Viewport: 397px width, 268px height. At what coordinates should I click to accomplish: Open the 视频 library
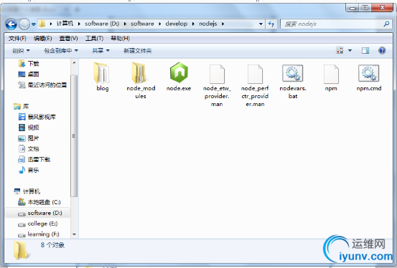[x=29, y=128]
